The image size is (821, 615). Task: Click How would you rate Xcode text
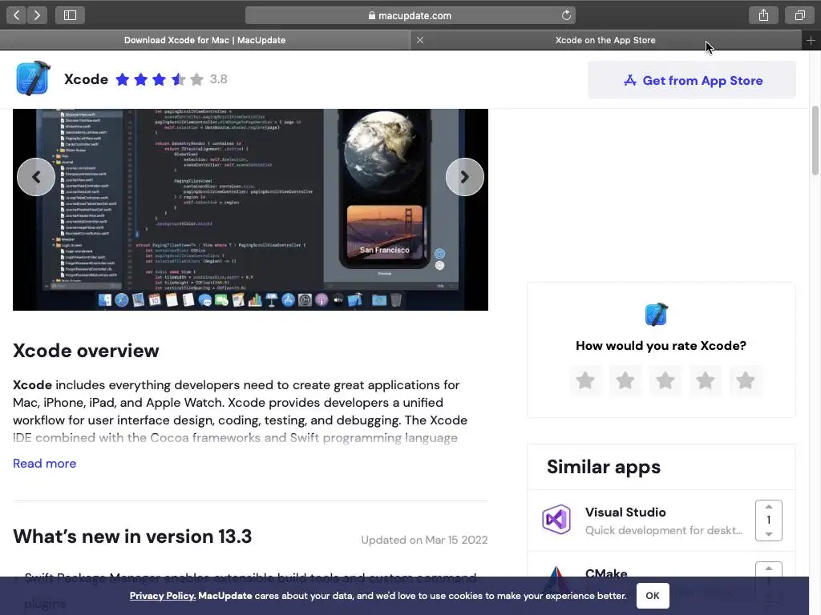661,346
